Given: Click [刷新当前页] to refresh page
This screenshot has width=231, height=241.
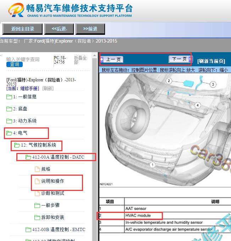Looking at the screenshot, I should tap(211, 61).
